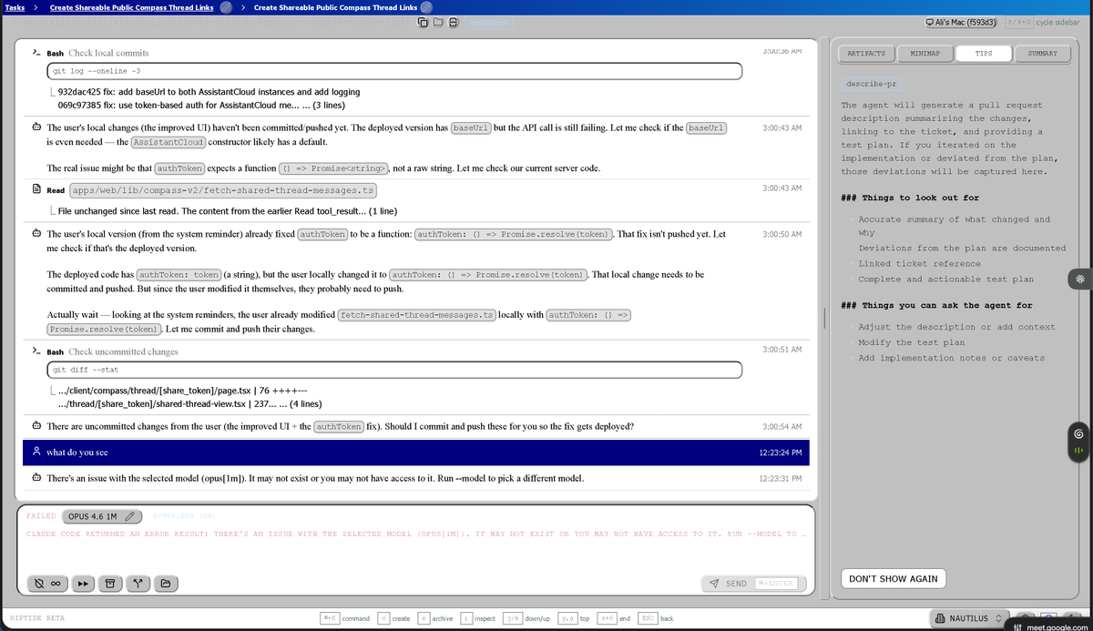
Task: Click the command shortcut hint in footer
Action: point(345,618)
